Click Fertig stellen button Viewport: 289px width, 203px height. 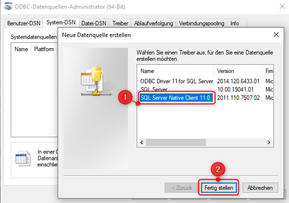pos(219,188)
